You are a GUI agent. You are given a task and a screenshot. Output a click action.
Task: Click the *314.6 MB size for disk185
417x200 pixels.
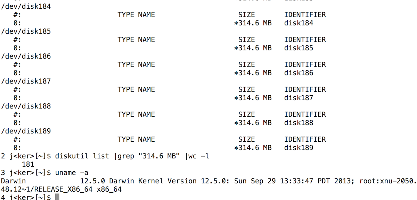point(253,48)
